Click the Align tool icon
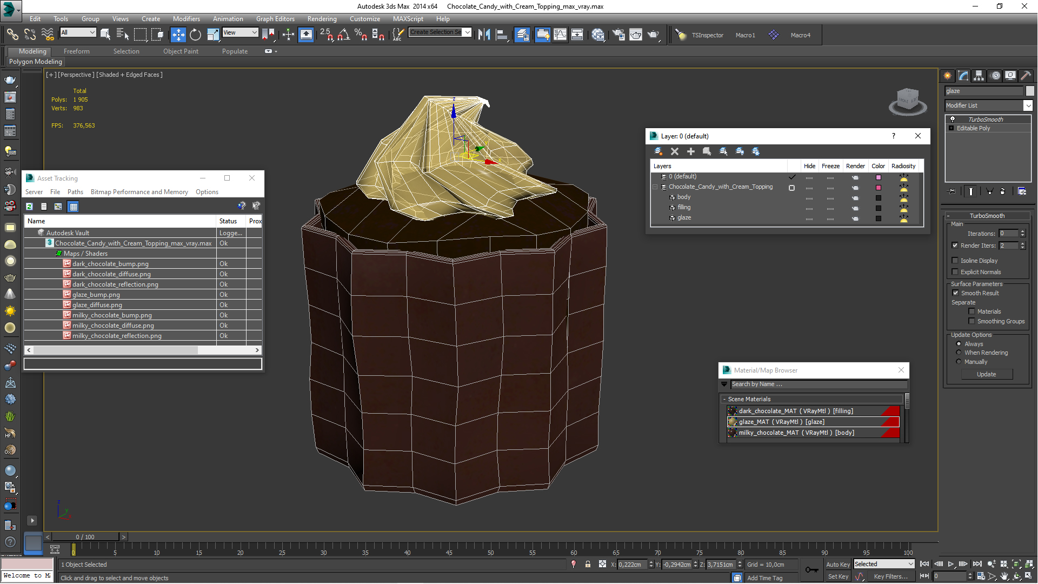The image size is (1038, 584). (502, 35)
